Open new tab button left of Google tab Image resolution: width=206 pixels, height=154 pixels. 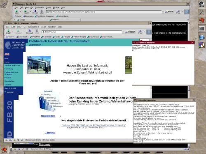coord(14,20)
